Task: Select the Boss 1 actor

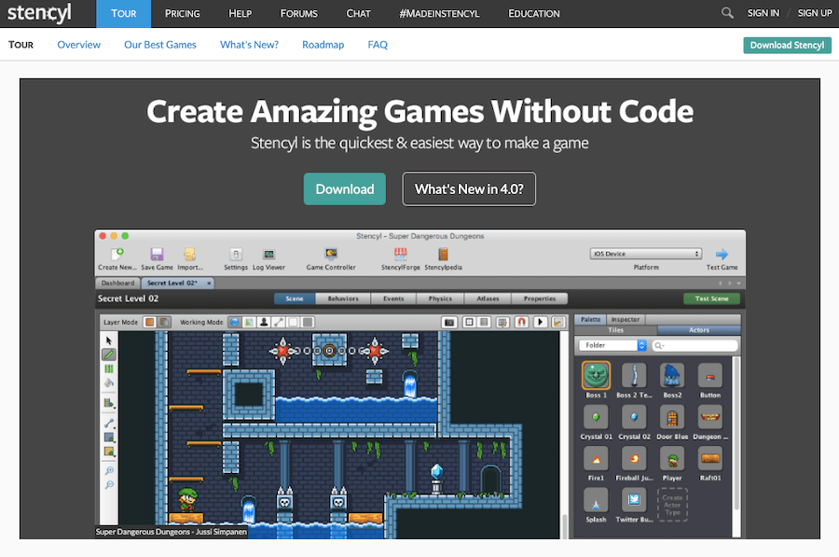Action: coord(596,375)
